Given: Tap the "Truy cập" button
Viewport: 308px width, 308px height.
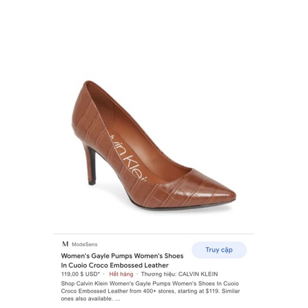Looking at the screenshot, I should coord(219,250).
